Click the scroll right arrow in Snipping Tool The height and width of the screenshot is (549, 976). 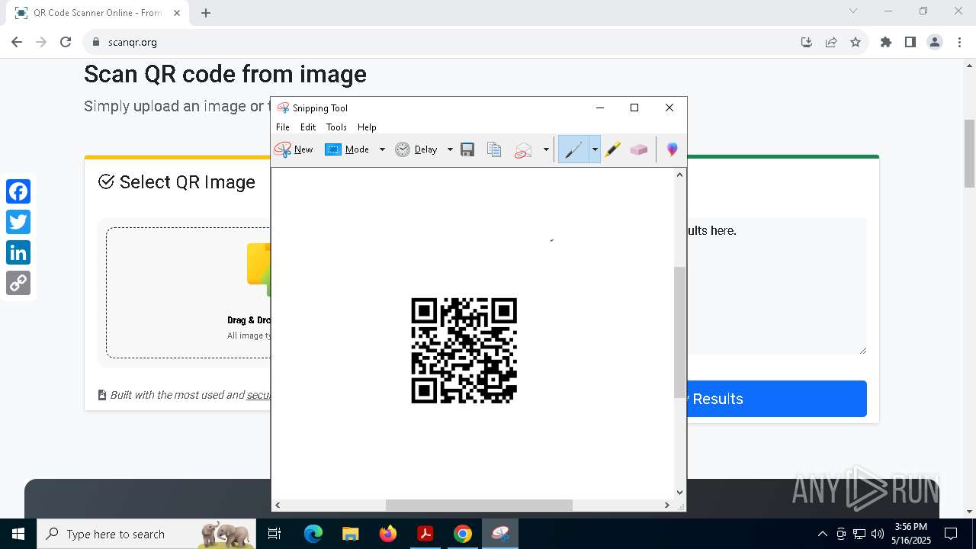coord(667,505)
